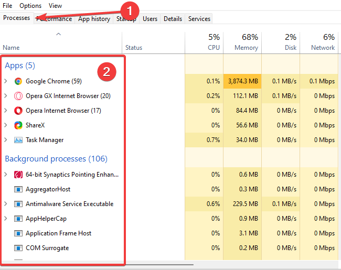Select the Task Manager row name

[45, 140]
